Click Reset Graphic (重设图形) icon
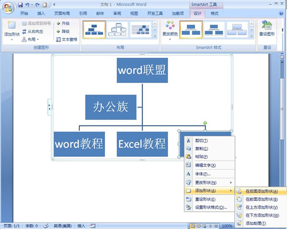Screen dimensions: 287x229 tap(267, 25)
